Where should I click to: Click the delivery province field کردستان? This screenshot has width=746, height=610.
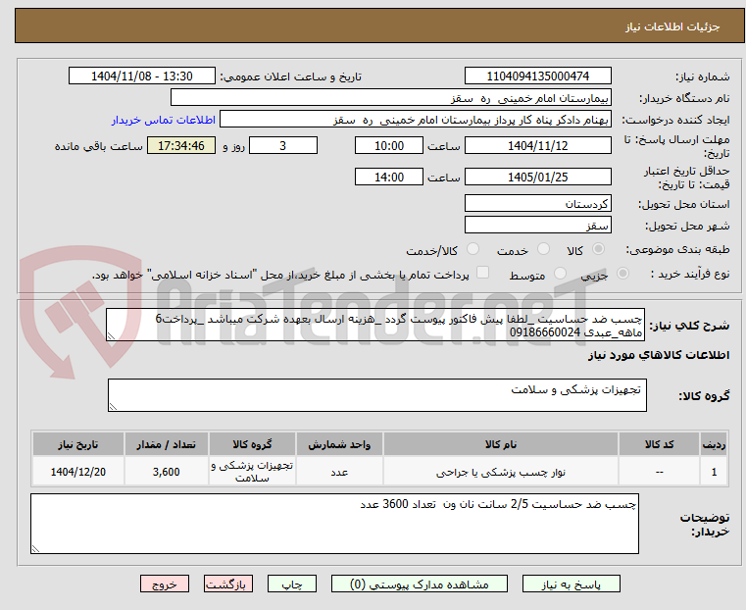tap(537, 204)
